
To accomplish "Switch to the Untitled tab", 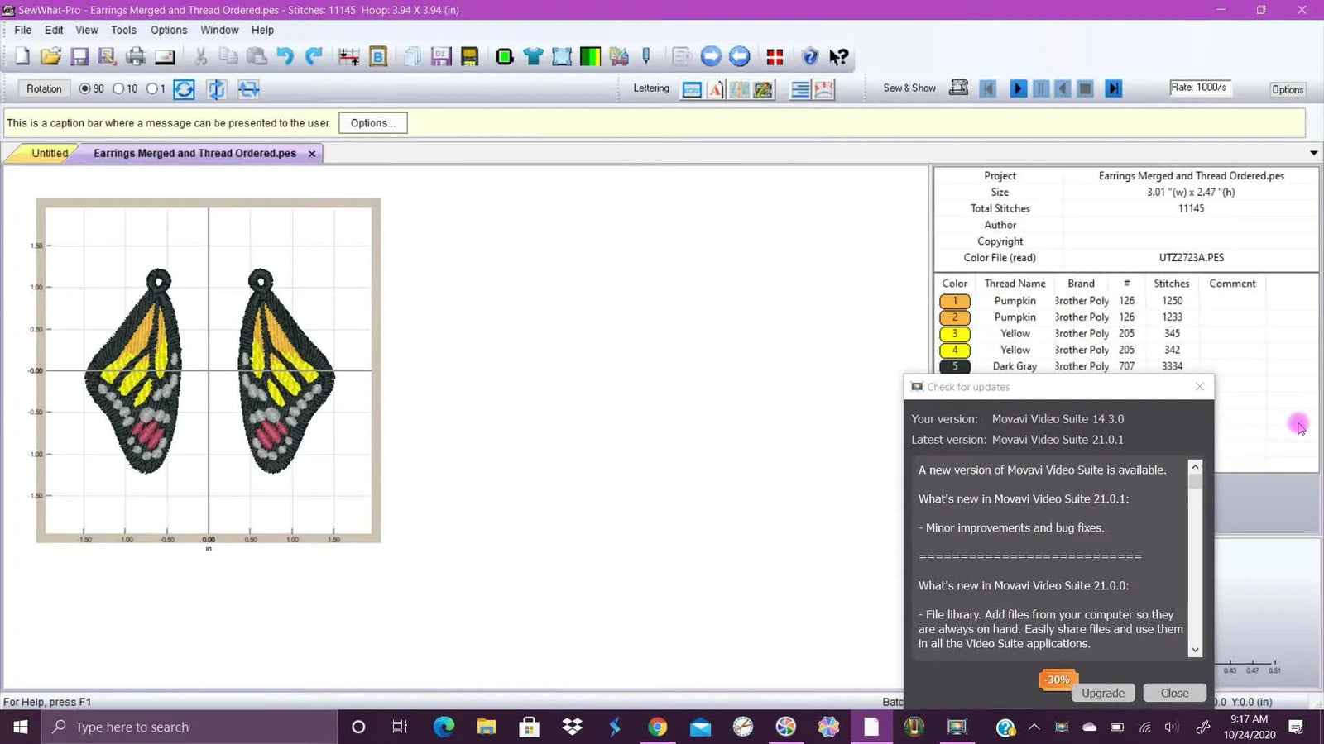I will point(50,153).
